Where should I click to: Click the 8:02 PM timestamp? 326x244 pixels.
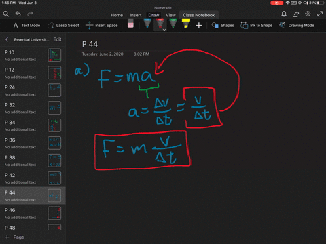click(141, 54)
